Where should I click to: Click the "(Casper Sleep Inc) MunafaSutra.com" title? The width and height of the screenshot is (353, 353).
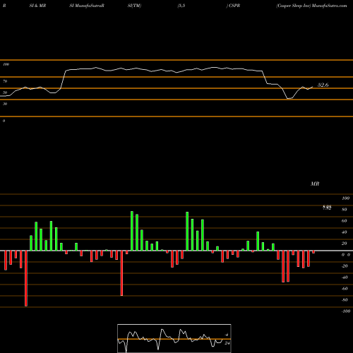[x=311, y=6]
